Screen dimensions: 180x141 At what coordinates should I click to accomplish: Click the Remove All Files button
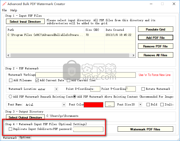coord(155,55)
